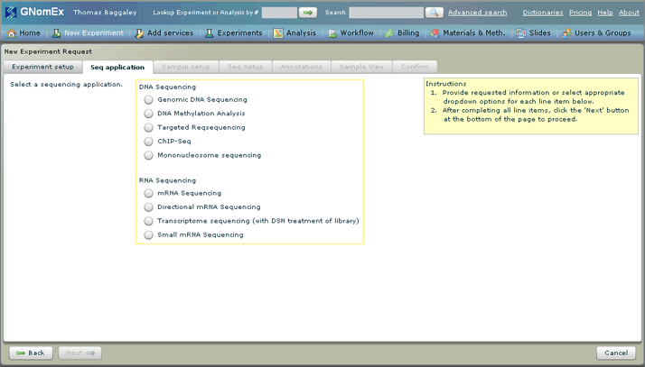Open the Billing menu item
645x367 pixels.
[402, 33]
